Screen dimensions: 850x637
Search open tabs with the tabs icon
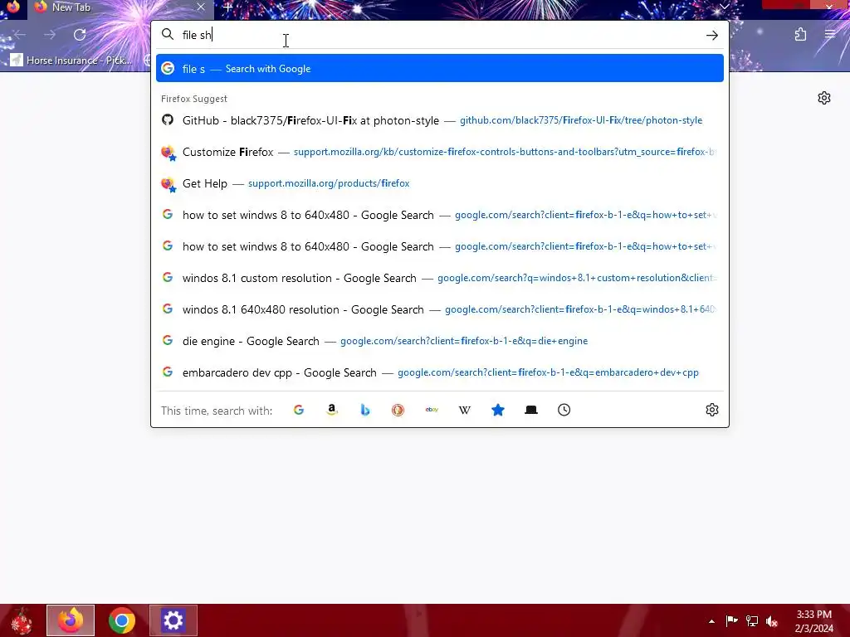point(531,410)
